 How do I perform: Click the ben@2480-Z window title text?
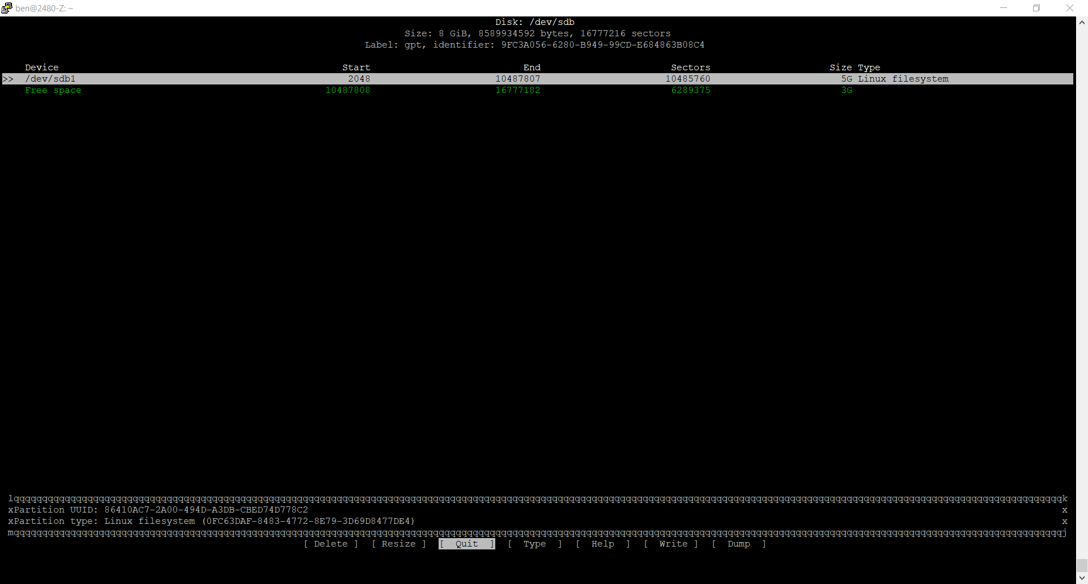coord(44,9)
